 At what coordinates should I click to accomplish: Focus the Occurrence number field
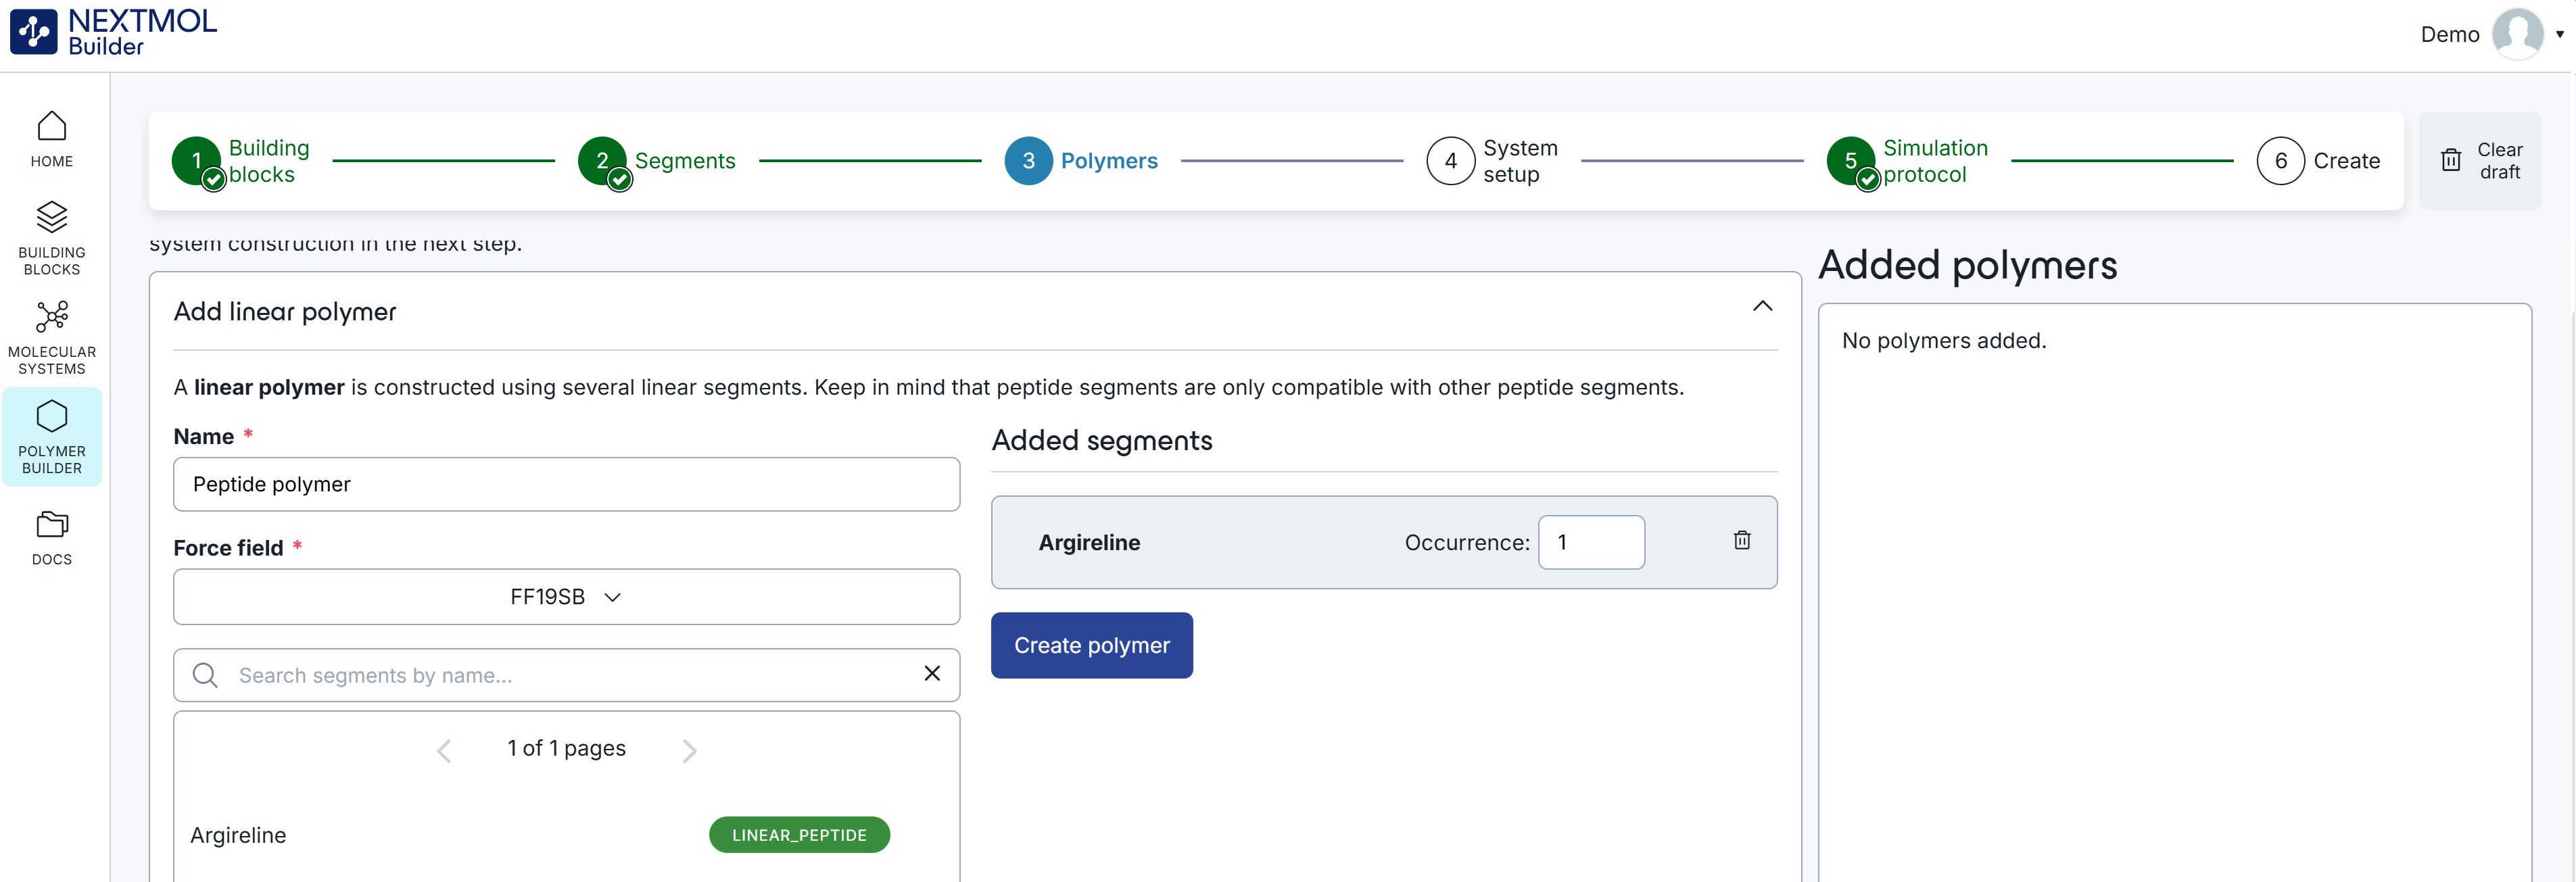(1590, 543)
